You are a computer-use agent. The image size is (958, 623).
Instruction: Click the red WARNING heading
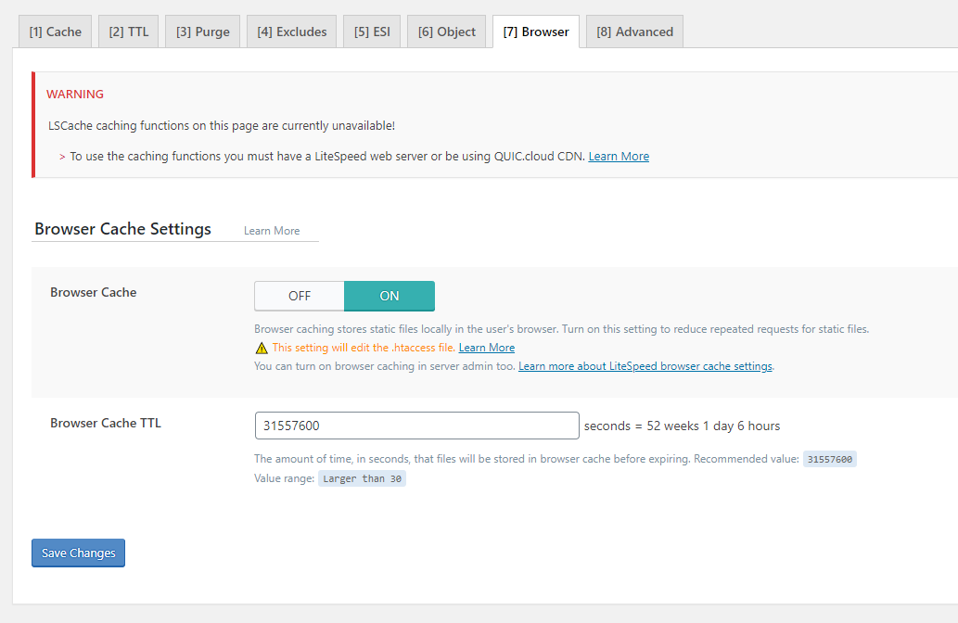[75, 94]
